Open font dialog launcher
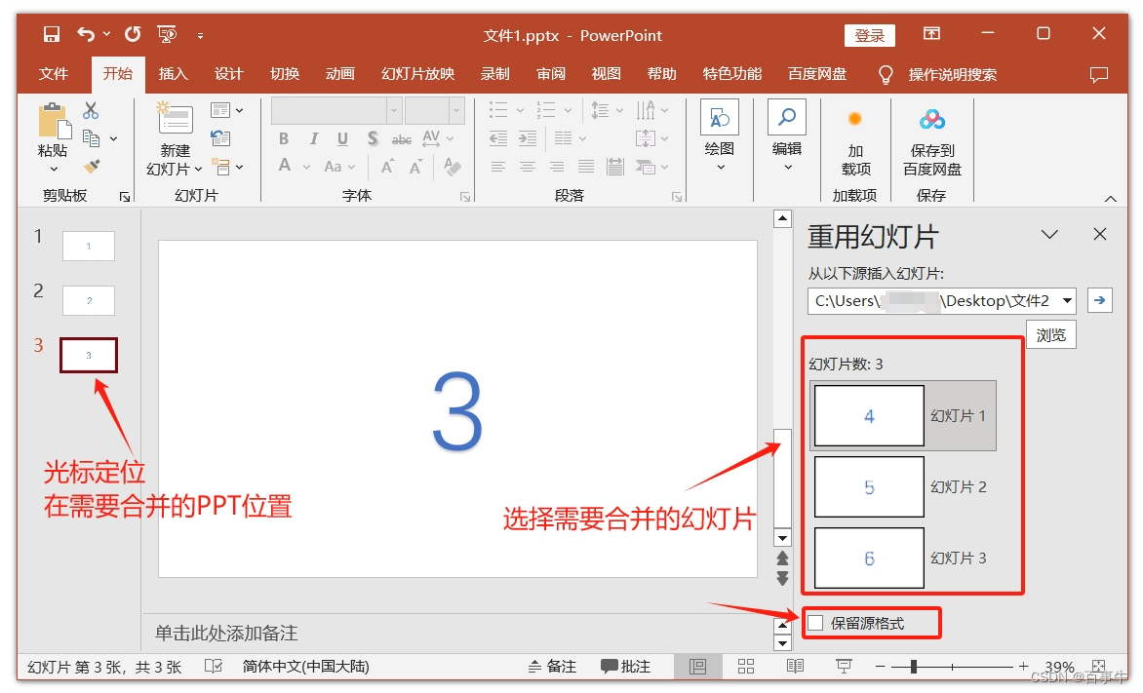The height and width of the screenshot is (693, 1143). click(465, 197)
